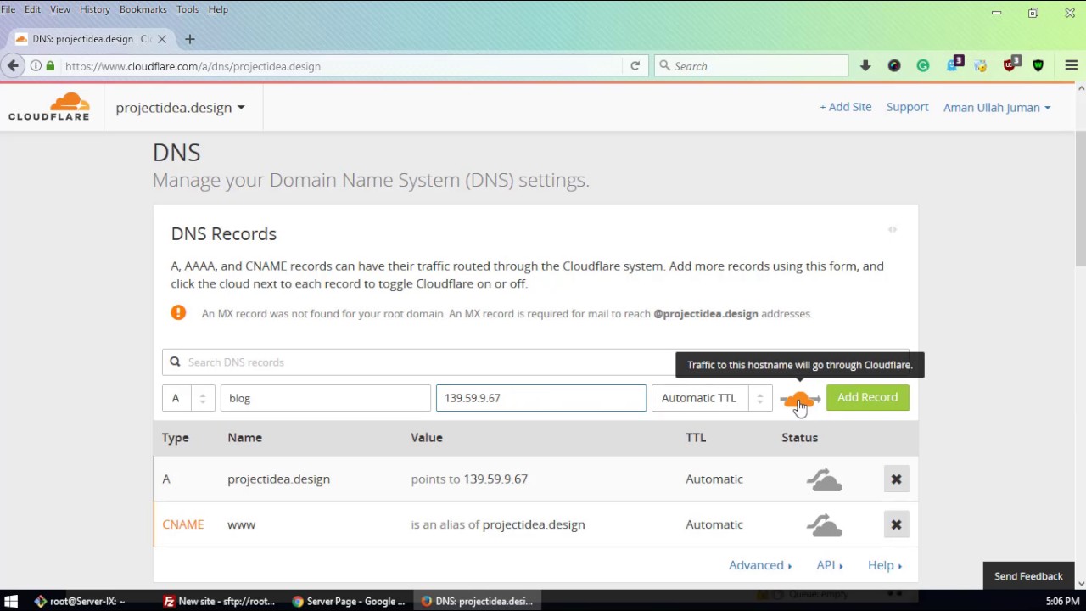Expand the Advanced link
Viewport: 1086px width, 611px height.
coord(760,565)
